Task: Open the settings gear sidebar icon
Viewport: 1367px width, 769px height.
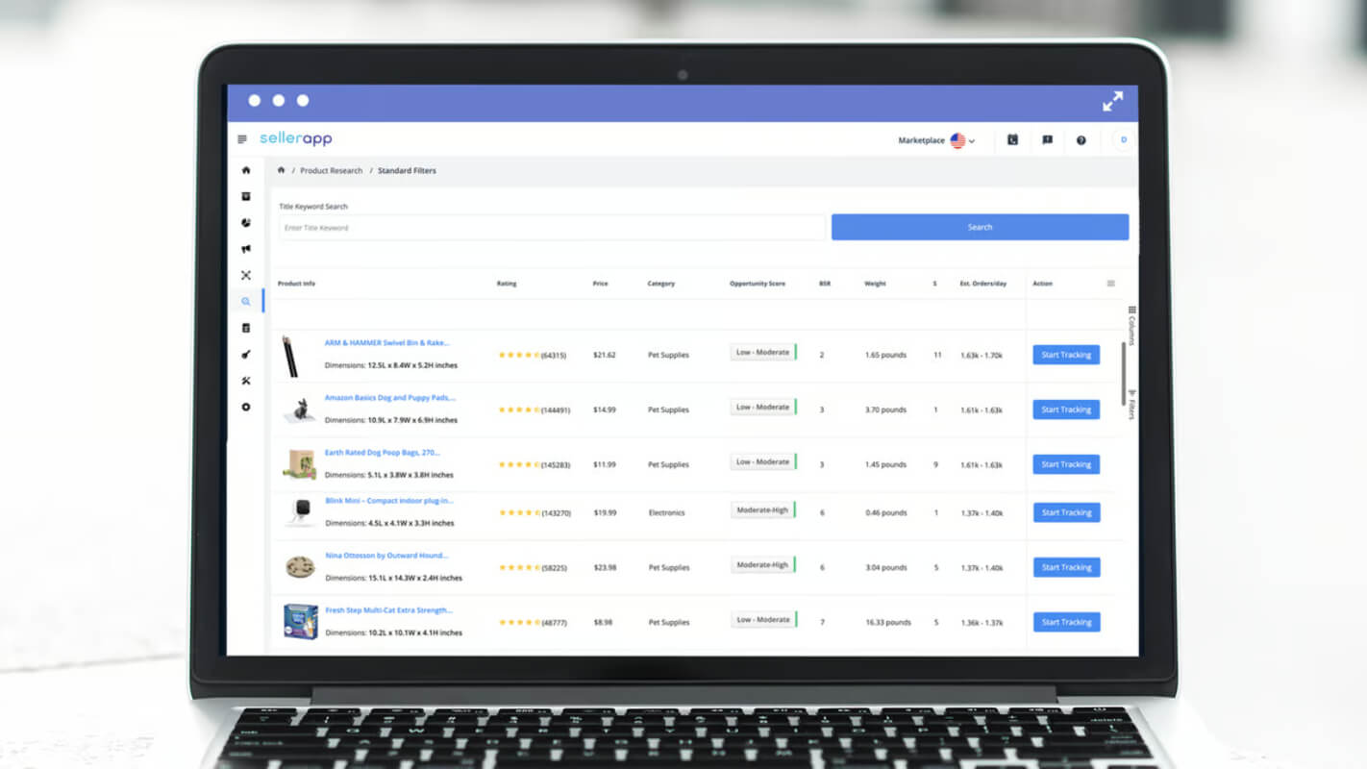Action: click(246, 407)
